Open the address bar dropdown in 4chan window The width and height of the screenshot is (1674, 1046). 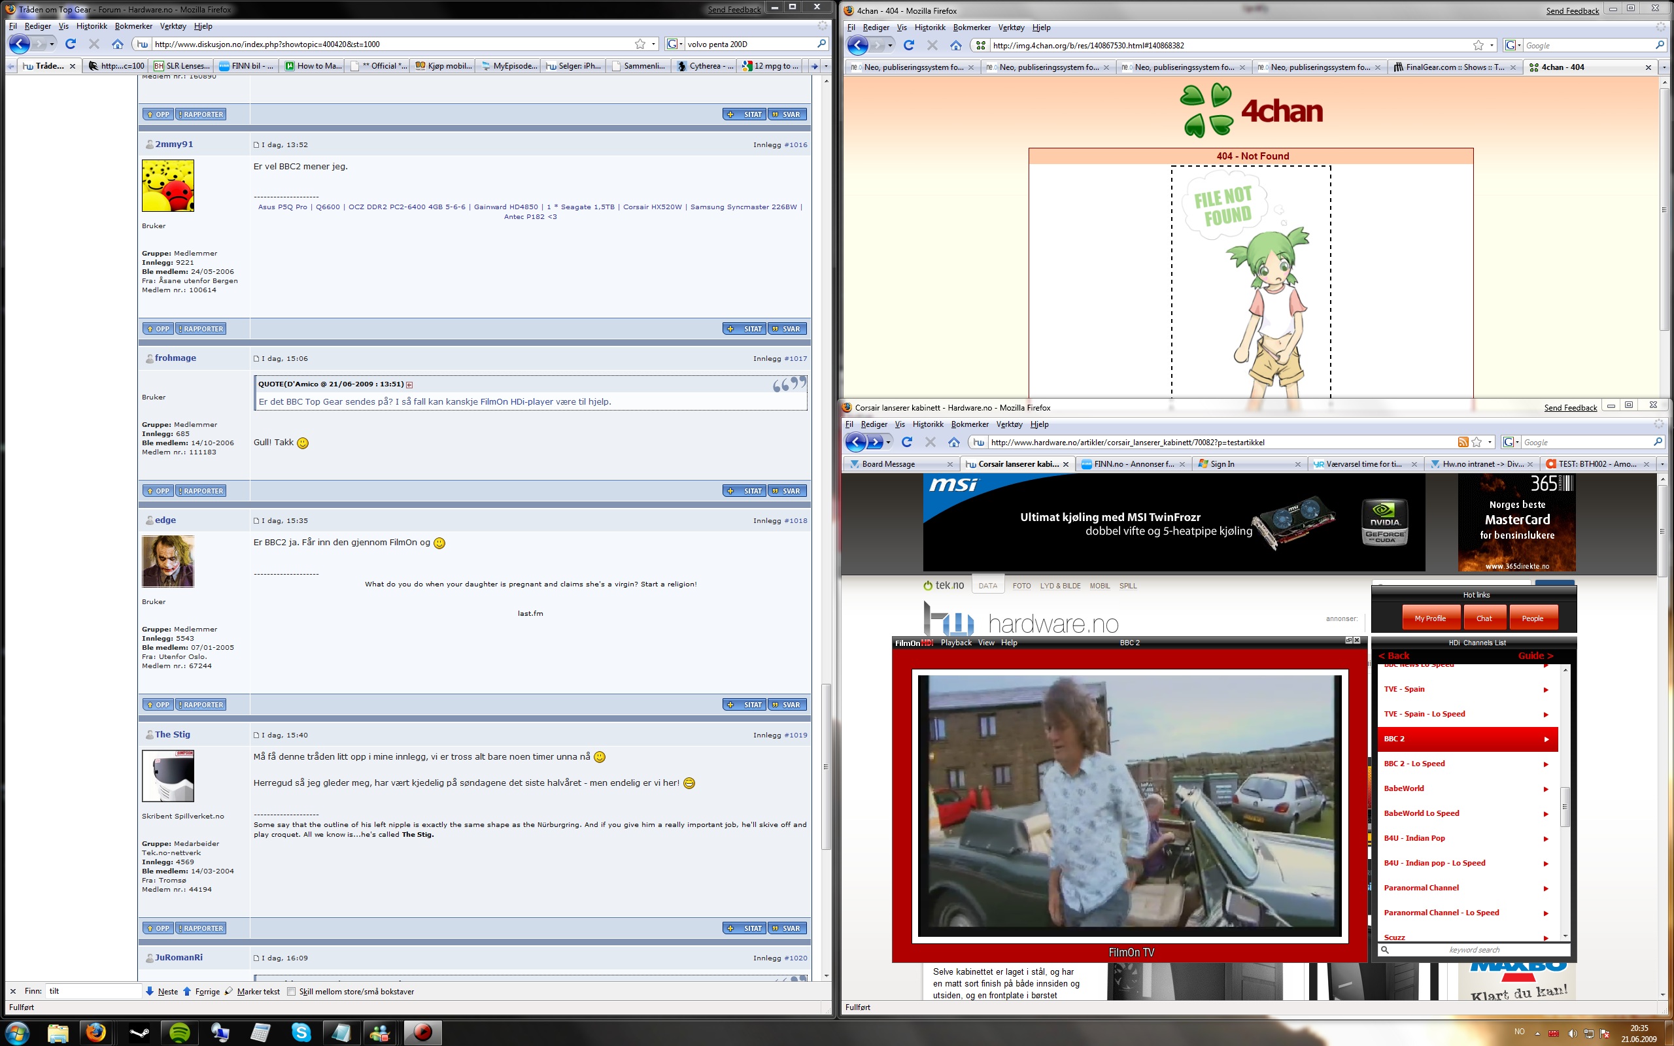1492,46
